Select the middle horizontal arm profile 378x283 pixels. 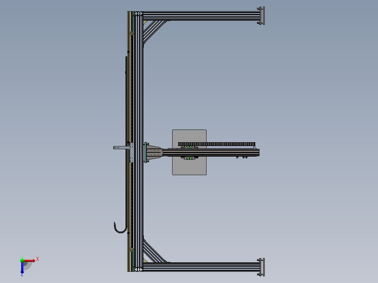211,153
